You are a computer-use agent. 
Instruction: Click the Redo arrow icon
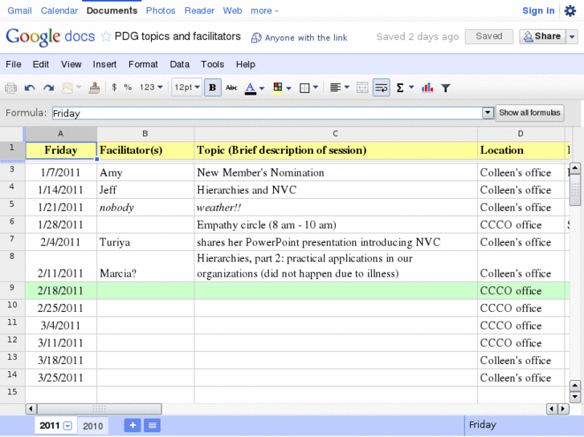click(48, 87)
